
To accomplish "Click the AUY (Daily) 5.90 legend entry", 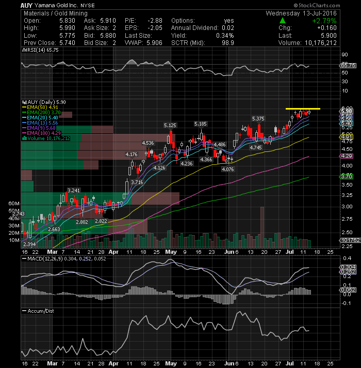I will point(46,102).
